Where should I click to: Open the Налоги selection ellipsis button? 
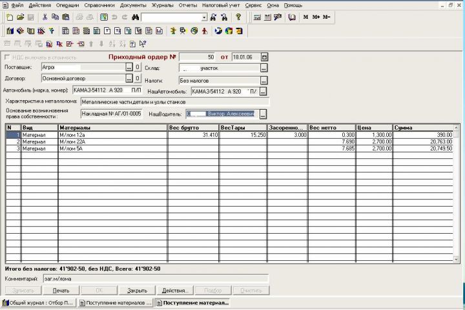(x=263, y=81)
